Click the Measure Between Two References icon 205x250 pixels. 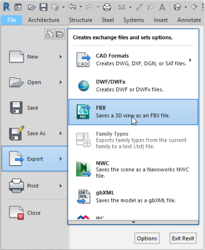122,7
